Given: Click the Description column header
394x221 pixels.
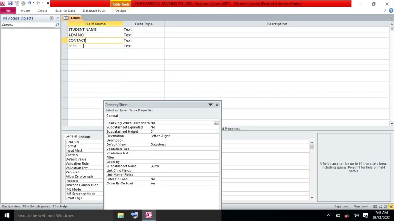Looking at the screenshot, I should pos(277,24).
